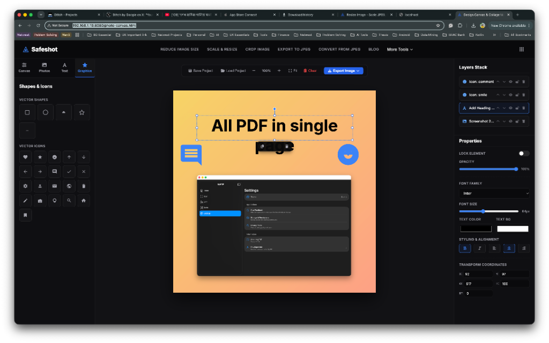Image resolution: width=549 pixels, height=343 pixels.
Task: Add a square vector shape
Action: click(27, 112)
